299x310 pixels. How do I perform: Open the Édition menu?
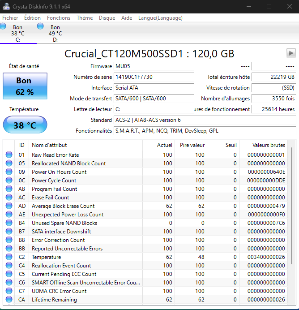click(32, 18)
